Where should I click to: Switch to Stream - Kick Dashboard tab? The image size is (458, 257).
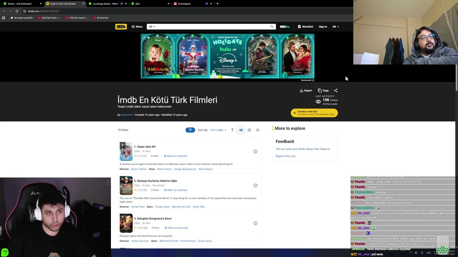point(22,4)
